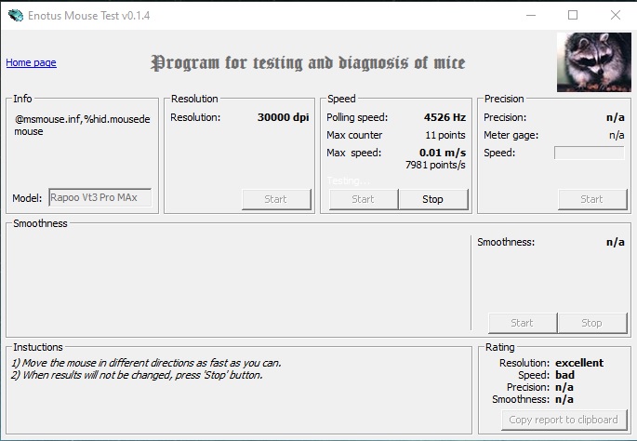Click the 4526 Hz polling speed value
637x441 pixels.
(445, 117)
